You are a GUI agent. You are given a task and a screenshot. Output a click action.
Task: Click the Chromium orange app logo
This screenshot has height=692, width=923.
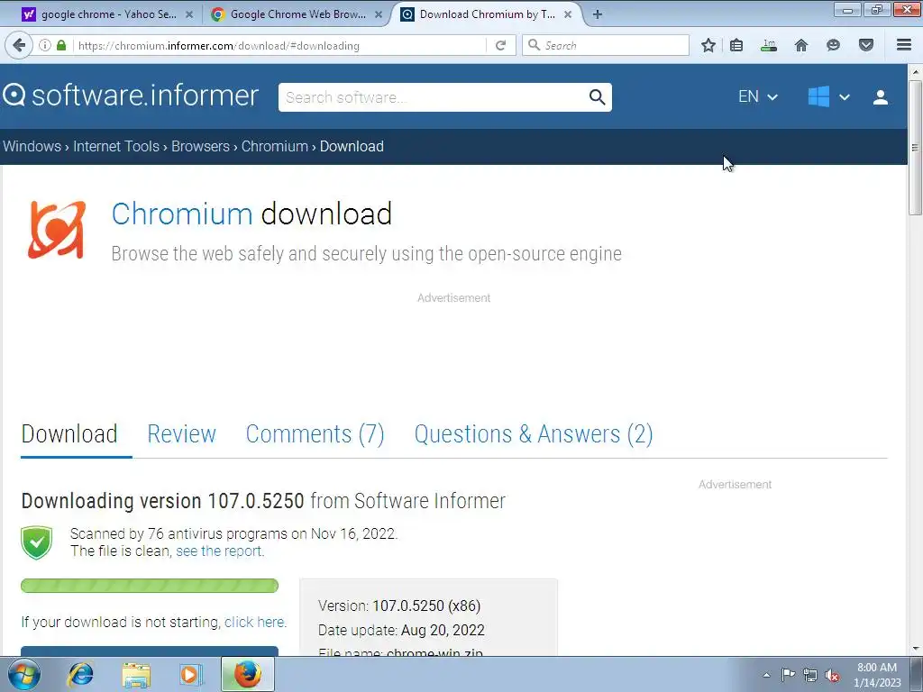tap(57, 230)
